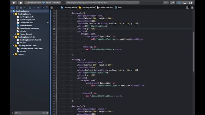Expand the Products folder
Screen dimensions: 205x115
[14, 54]
